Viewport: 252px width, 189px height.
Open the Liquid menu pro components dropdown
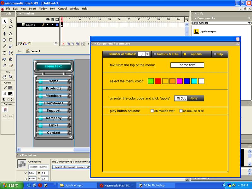pos(249,23)
